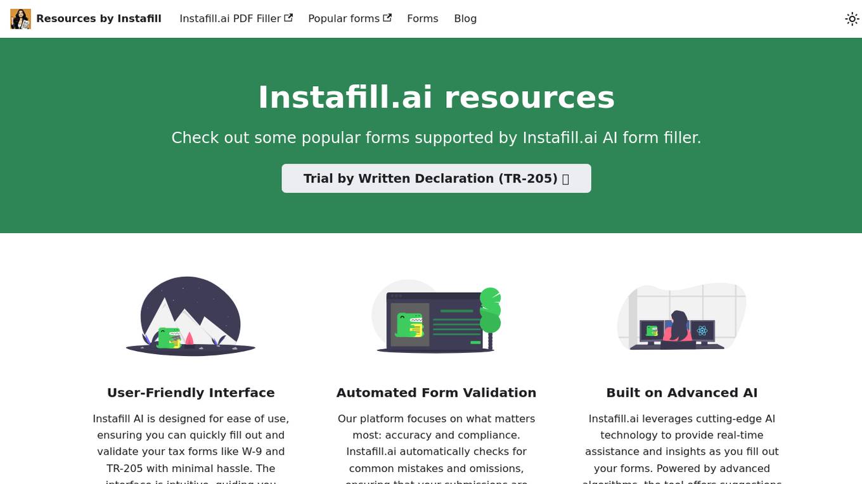862x484 pixels.
Task: Click the Instafill logo avatar image
Action: [20, 19]
